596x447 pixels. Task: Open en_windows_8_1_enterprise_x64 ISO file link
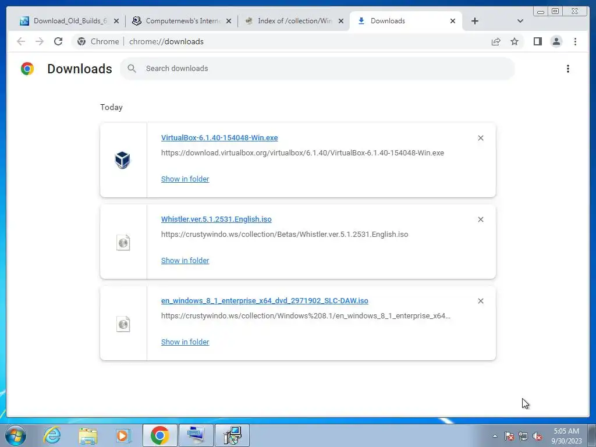[x=265, y=300]
